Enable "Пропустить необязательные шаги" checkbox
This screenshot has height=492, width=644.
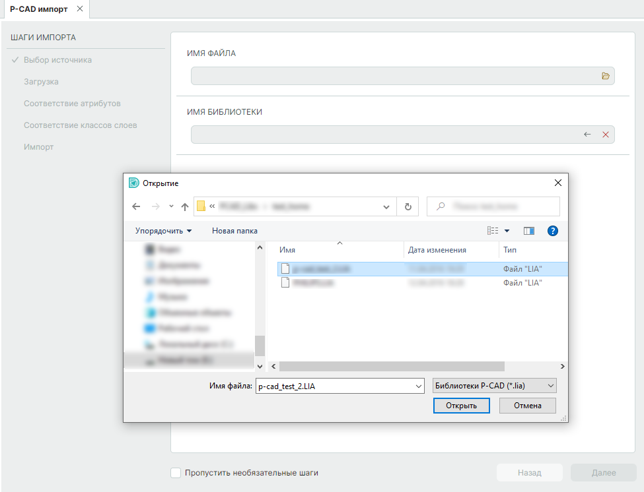pos(176,473)
